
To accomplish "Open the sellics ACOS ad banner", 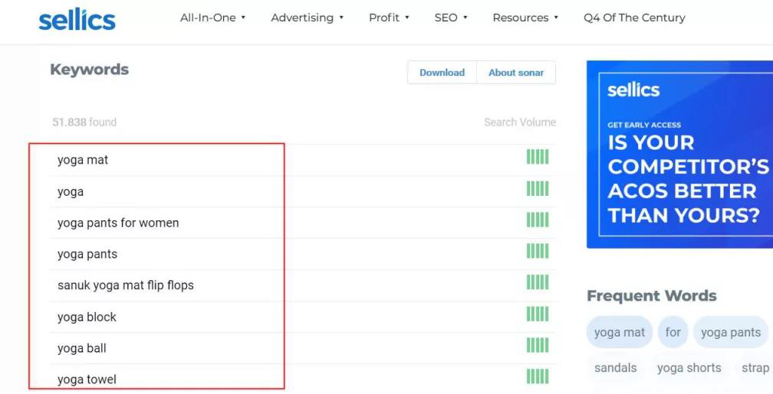I will (x=679, y=155).
